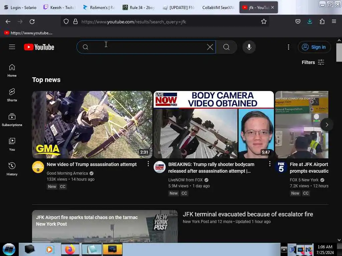This screenshot has width=342, height=256.
Task: Open Good Morning America channel avatar
Action: [x=38, y=167]
